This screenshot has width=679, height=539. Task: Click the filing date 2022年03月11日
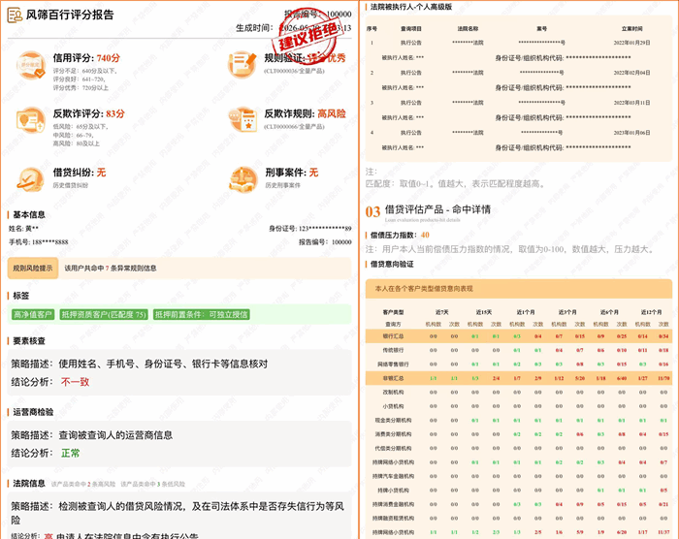631,103
